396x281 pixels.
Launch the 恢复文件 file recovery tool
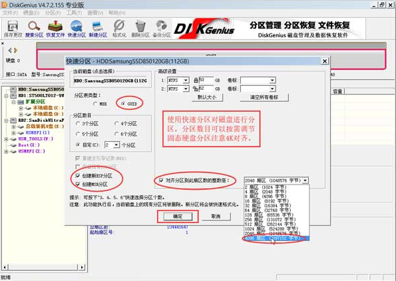[55, 29]
